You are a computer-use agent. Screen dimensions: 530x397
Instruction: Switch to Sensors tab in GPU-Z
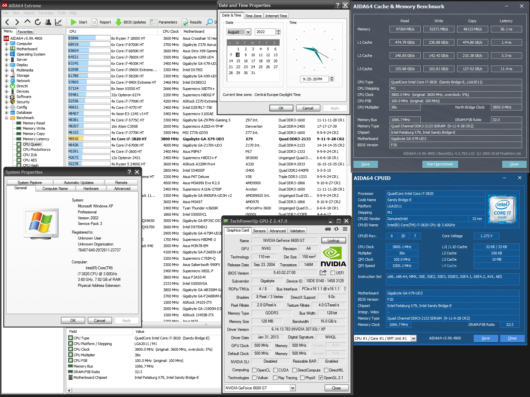[259, 231]
